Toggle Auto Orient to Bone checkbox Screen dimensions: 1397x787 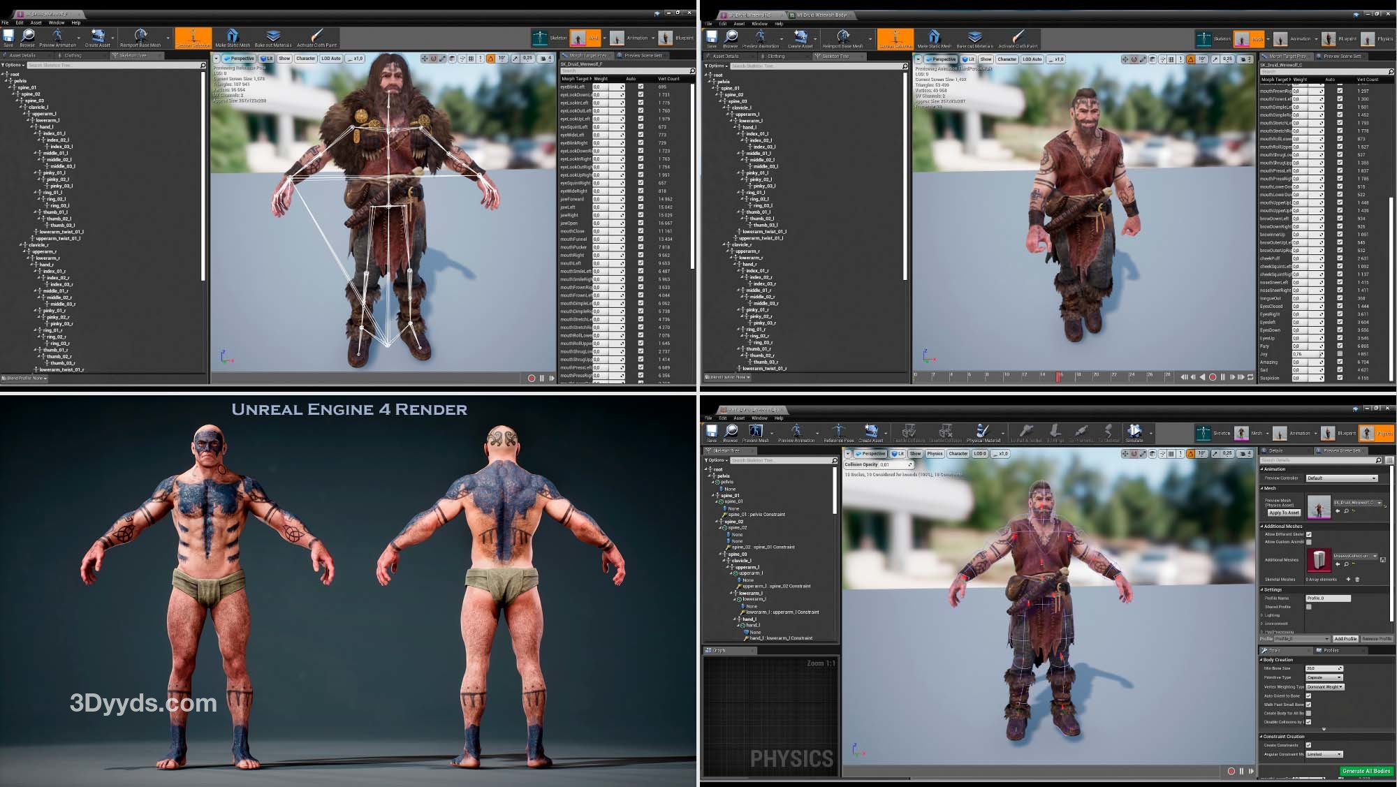pos(1308,696)
